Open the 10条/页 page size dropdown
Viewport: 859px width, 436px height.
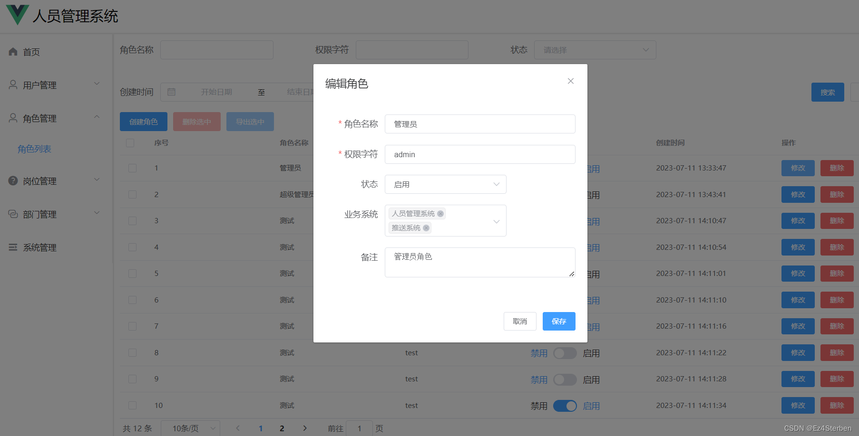pos(190,428)
